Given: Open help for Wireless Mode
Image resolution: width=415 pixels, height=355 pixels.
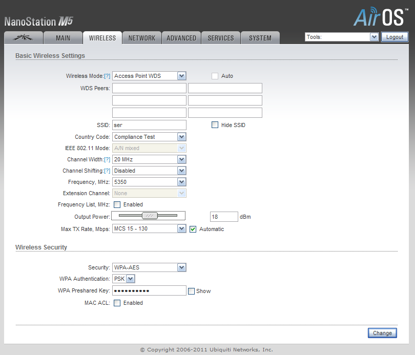Looking at the screenshot, I should 107,76.
